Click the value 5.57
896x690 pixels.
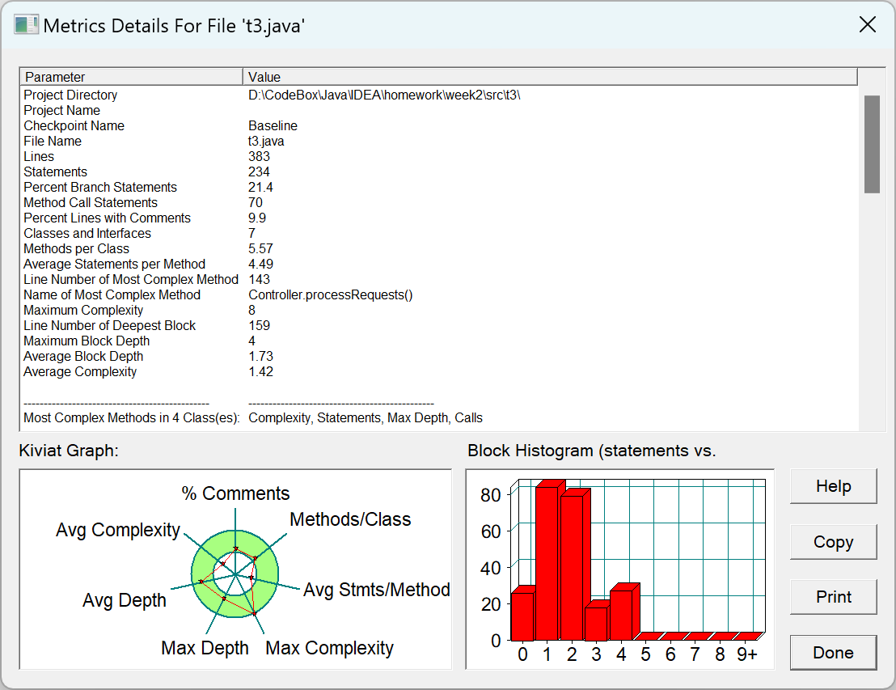(260, 249)
